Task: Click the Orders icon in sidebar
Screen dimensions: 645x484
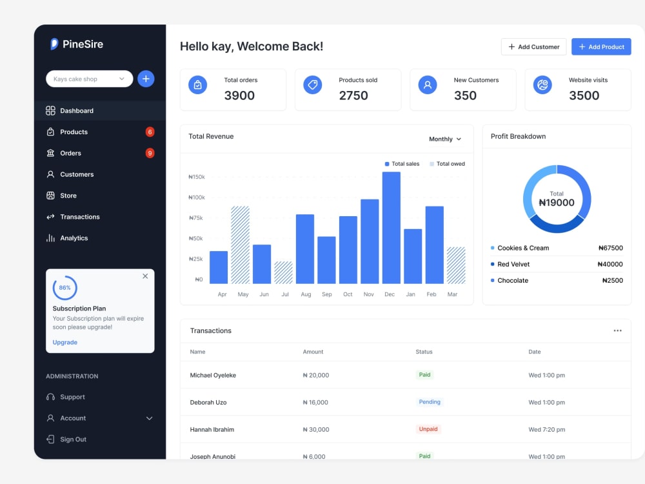Action: click(50, 153)
